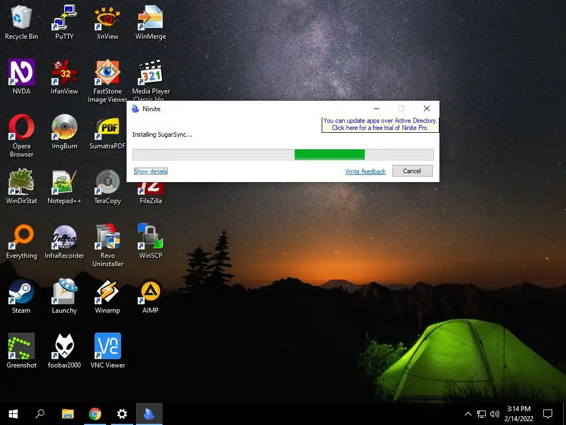566x425 pixels.
Task: Click the SugarSync install progress bar
Action: (x=283, y=154)
